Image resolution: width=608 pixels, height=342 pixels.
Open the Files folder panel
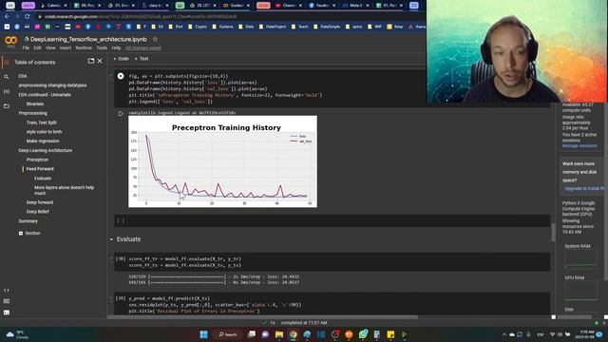7,105
